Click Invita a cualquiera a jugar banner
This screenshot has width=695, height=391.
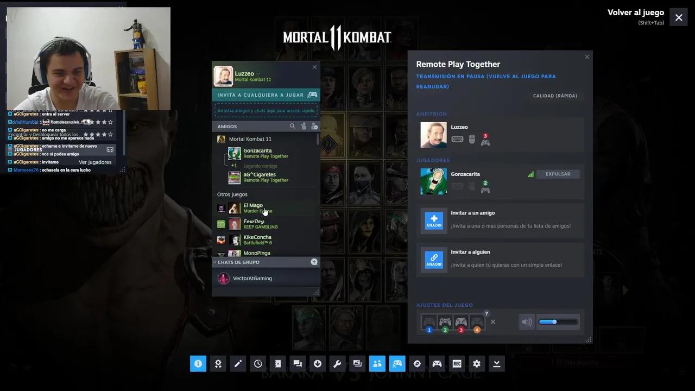point(266,95)
